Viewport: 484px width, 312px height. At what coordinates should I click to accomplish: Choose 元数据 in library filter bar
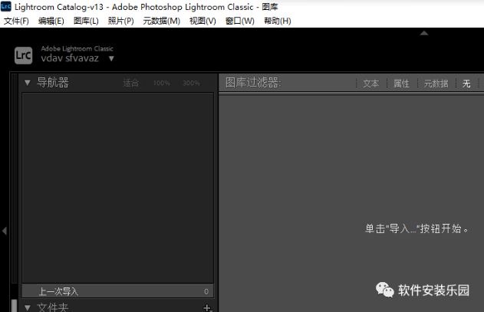(x=436, y=84)
